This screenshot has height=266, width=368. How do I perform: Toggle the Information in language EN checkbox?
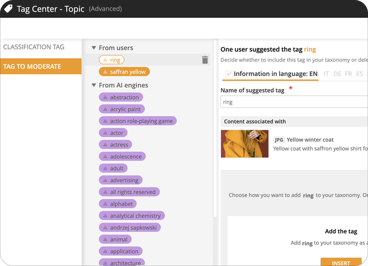pyautogui.click(x=229, y=74)
